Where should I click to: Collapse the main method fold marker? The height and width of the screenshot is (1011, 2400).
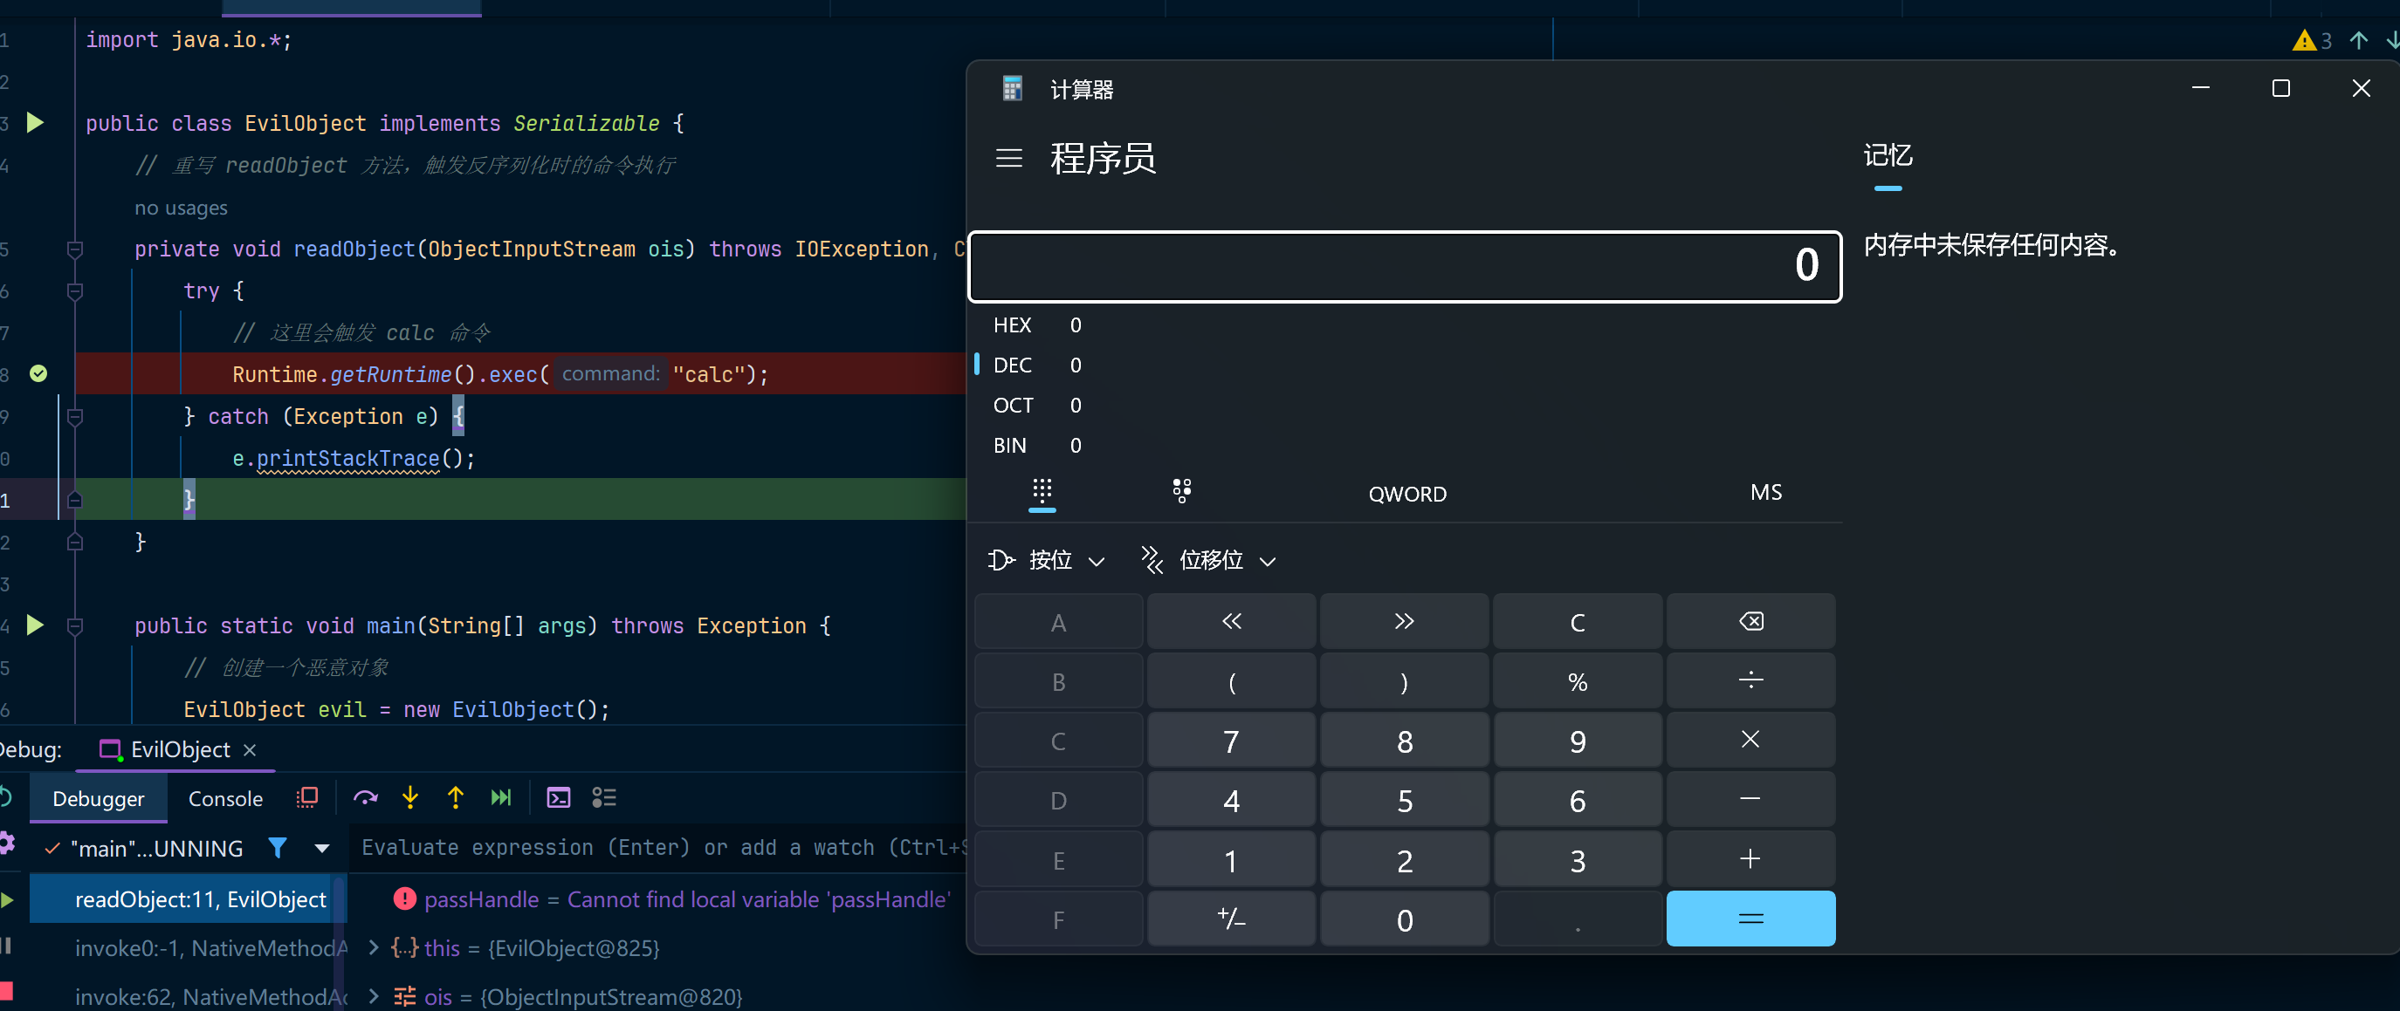coord(75,625)
